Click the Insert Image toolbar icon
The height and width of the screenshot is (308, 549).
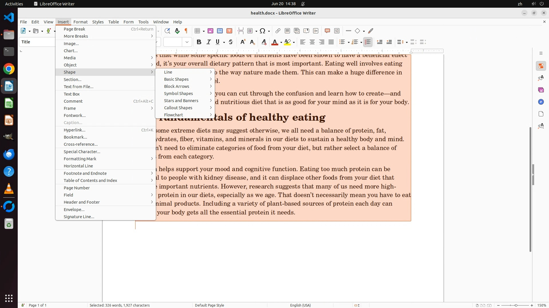point(210,31)
